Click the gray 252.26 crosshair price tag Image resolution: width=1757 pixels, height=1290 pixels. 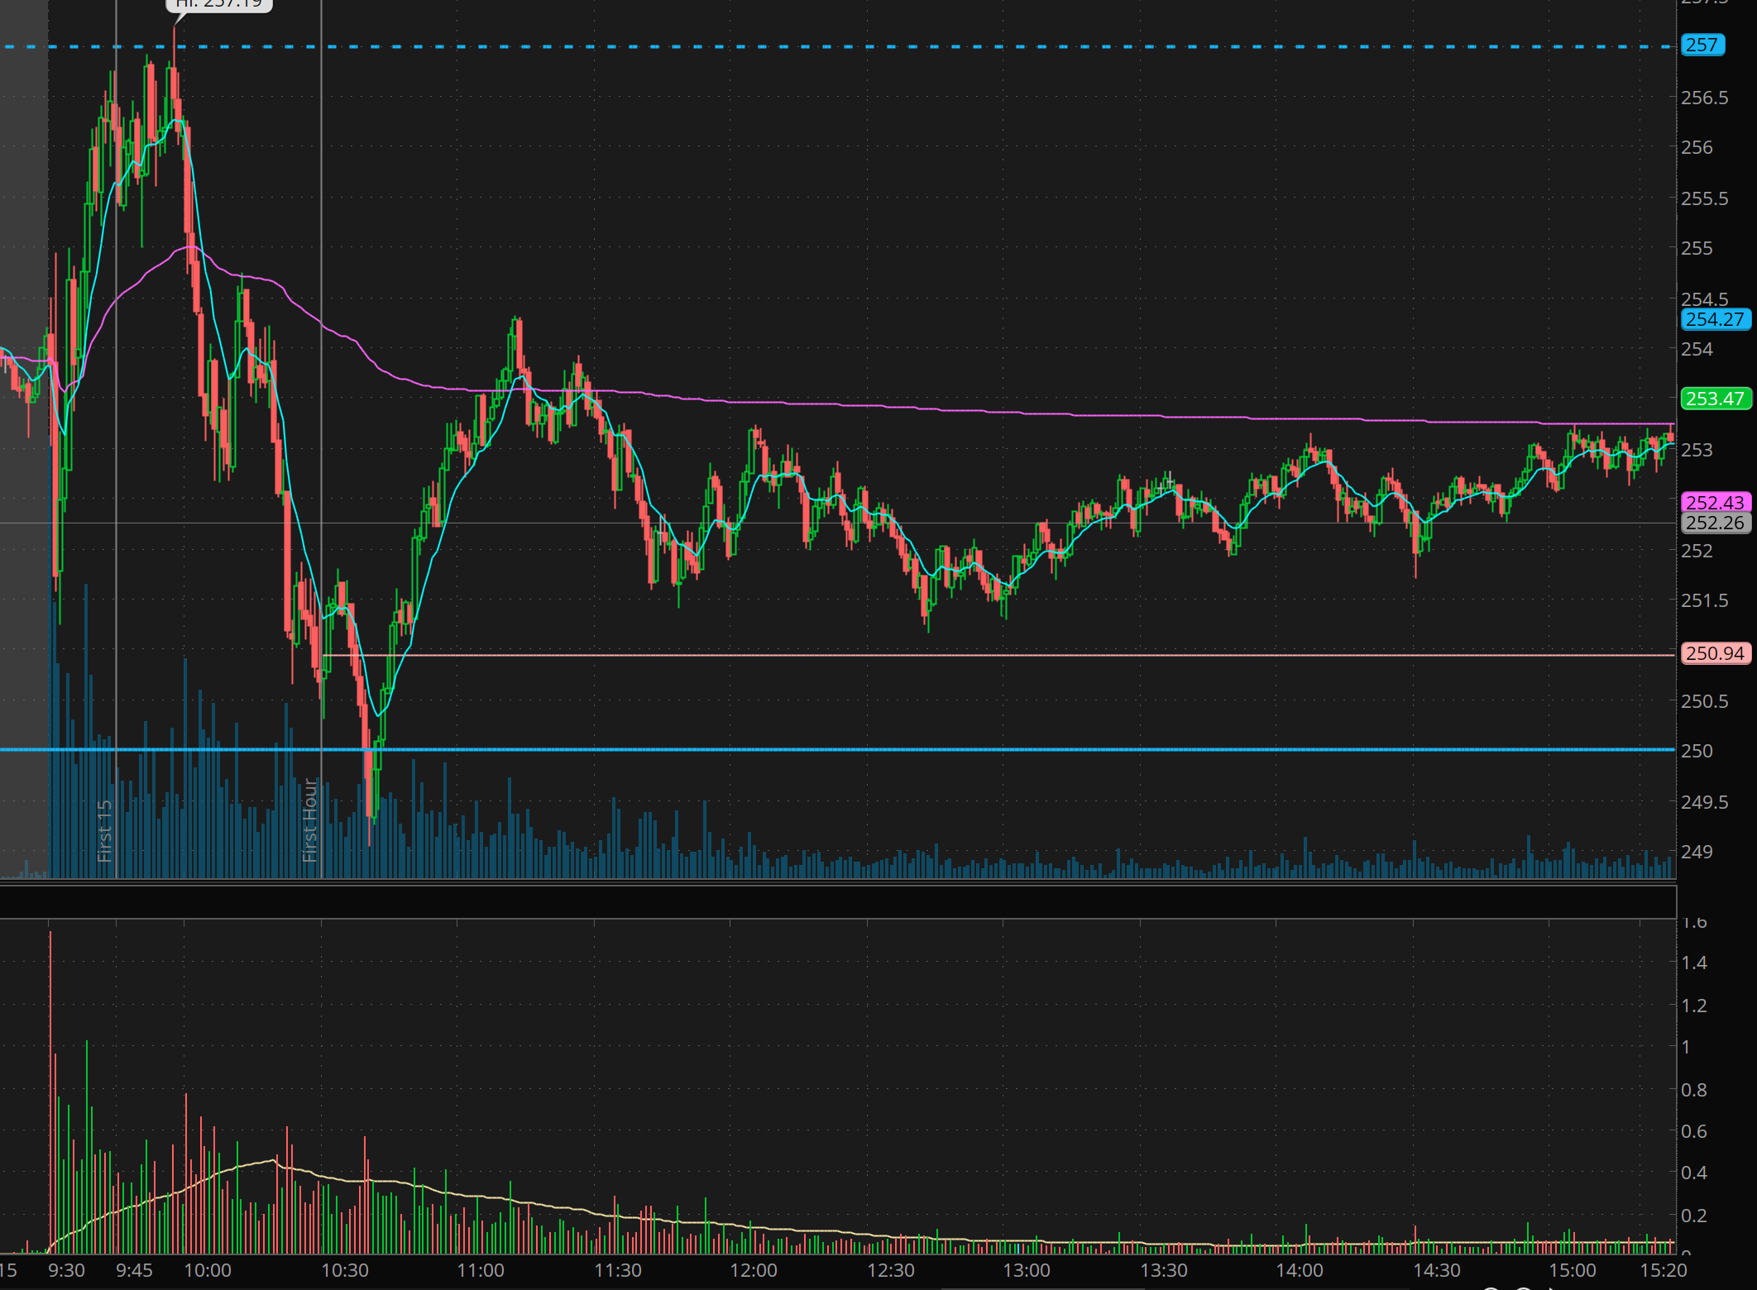(x=1715, y=523)
